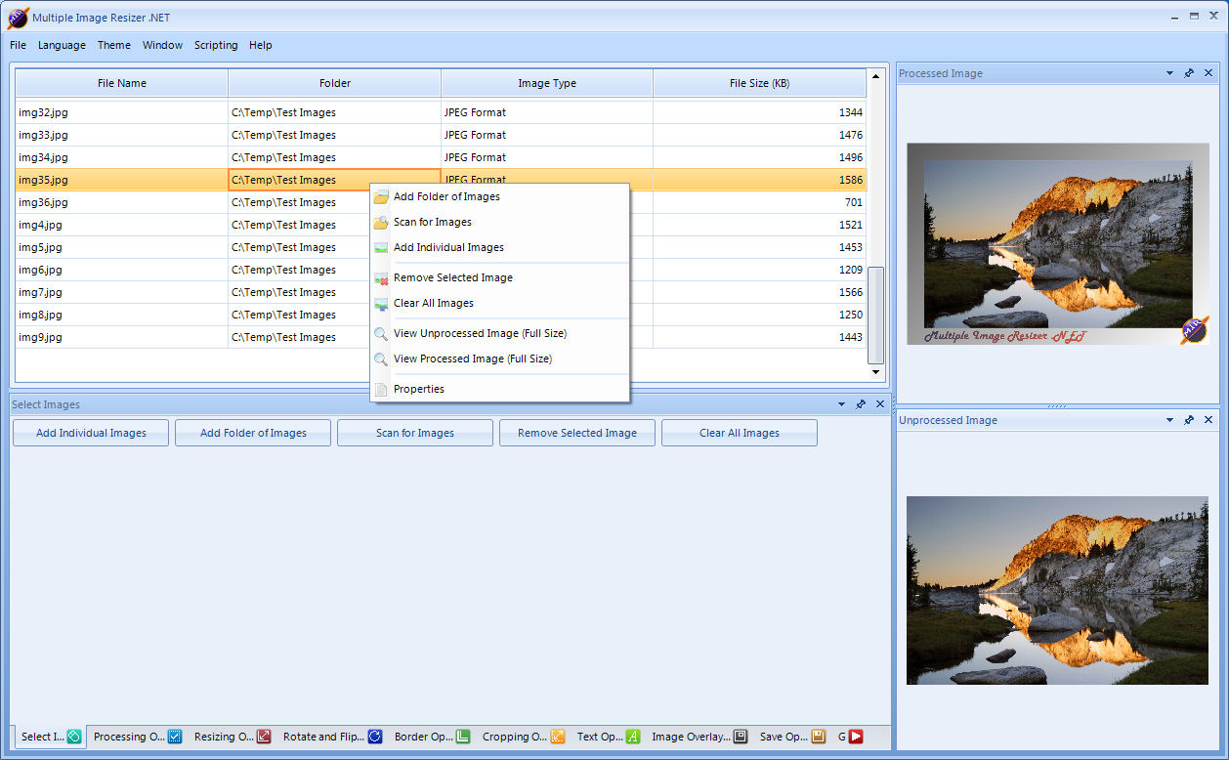Click the file list scrollbar thumb
Screen dimensions: 1229x760
(875, 315)
